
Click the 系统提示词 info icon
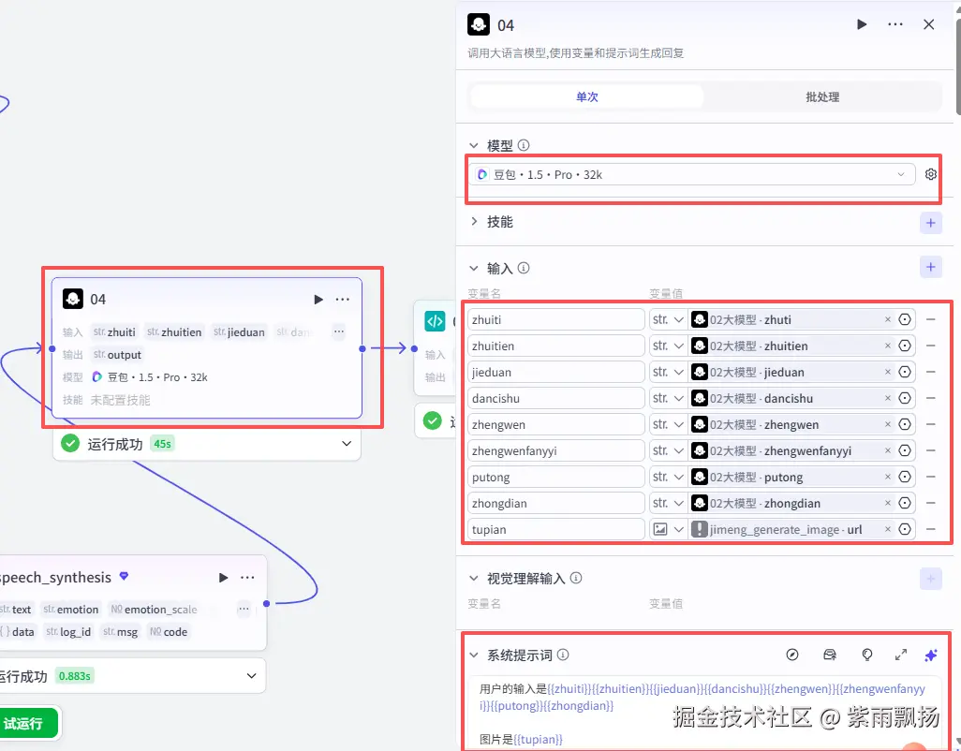563,655
